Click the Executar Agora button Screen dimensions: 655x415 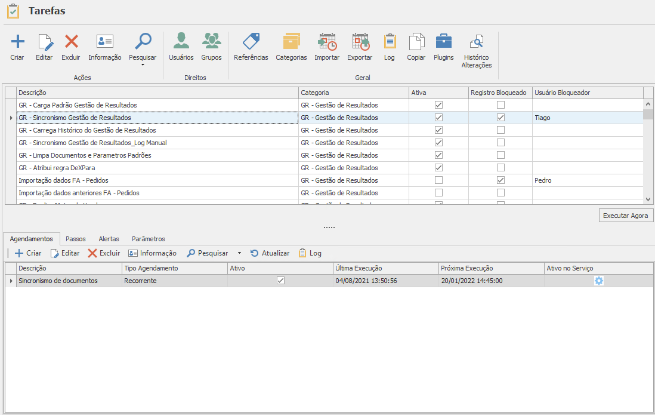coord(626,216)
